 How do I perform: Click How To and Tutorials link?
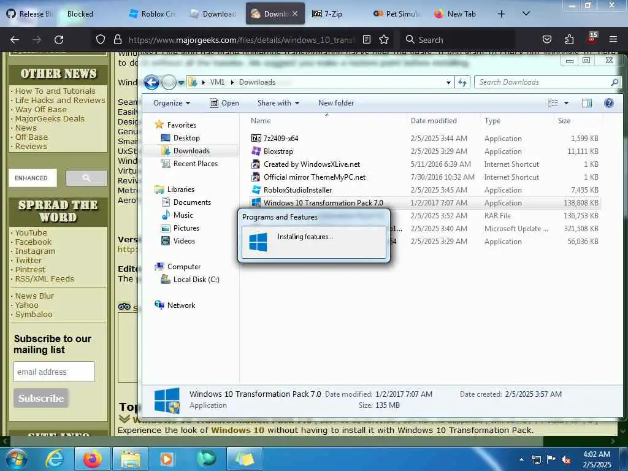coord(55,91)
